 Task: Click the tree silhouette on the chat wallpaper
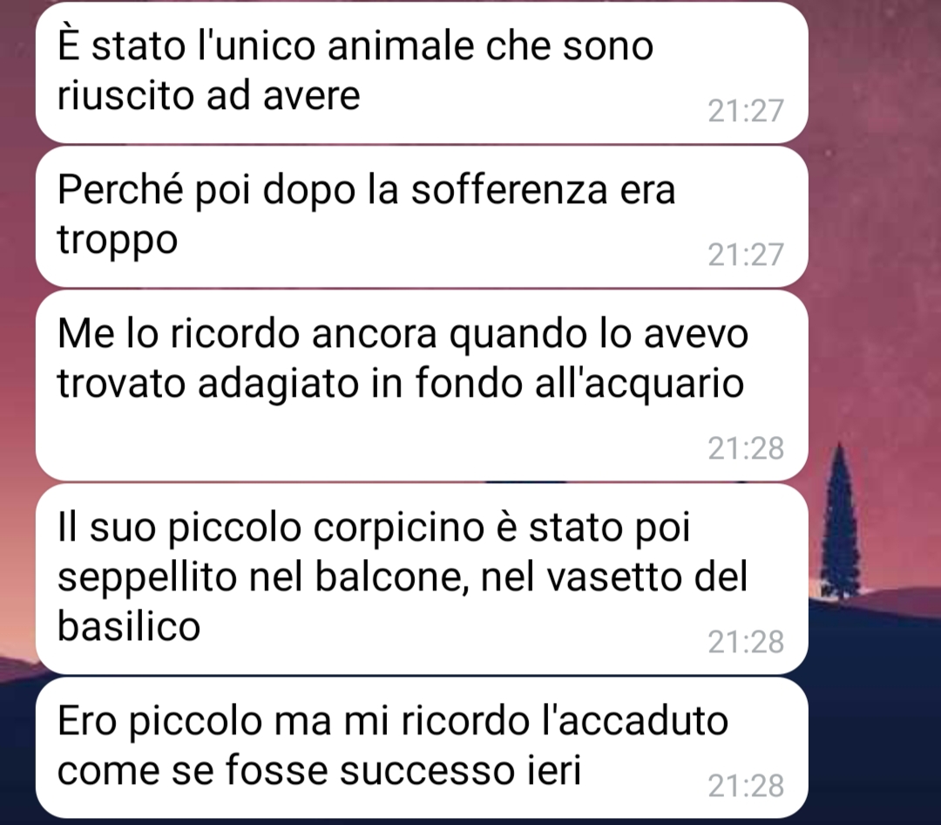click(x=840, y=522)
